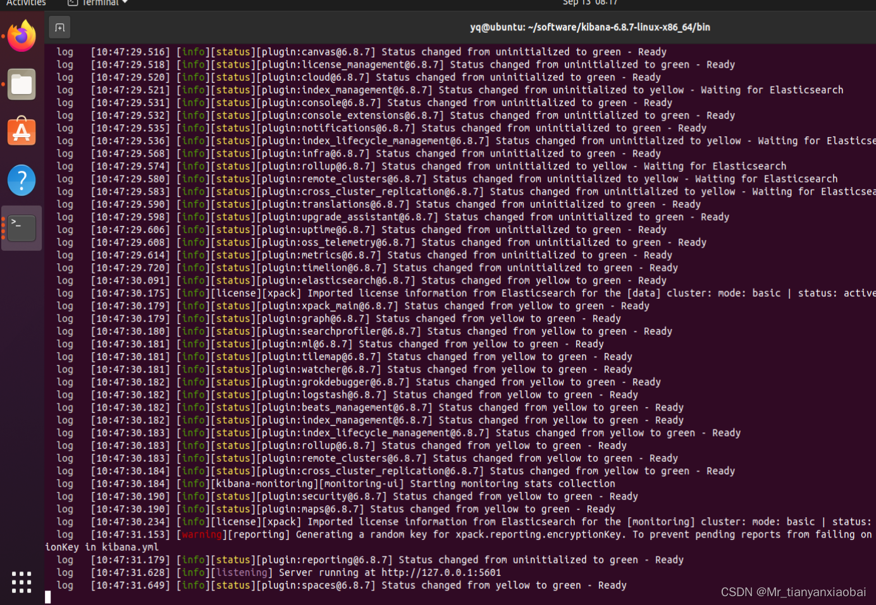Launch Ubuntu Software from the dock
Viewport: 876px width, 605px height.
tap(22, 131)
